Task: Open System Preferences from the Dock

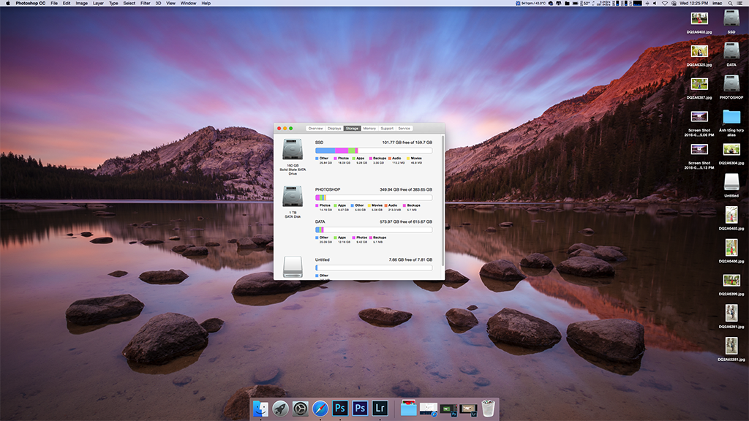Action: (x=300, y=408)
